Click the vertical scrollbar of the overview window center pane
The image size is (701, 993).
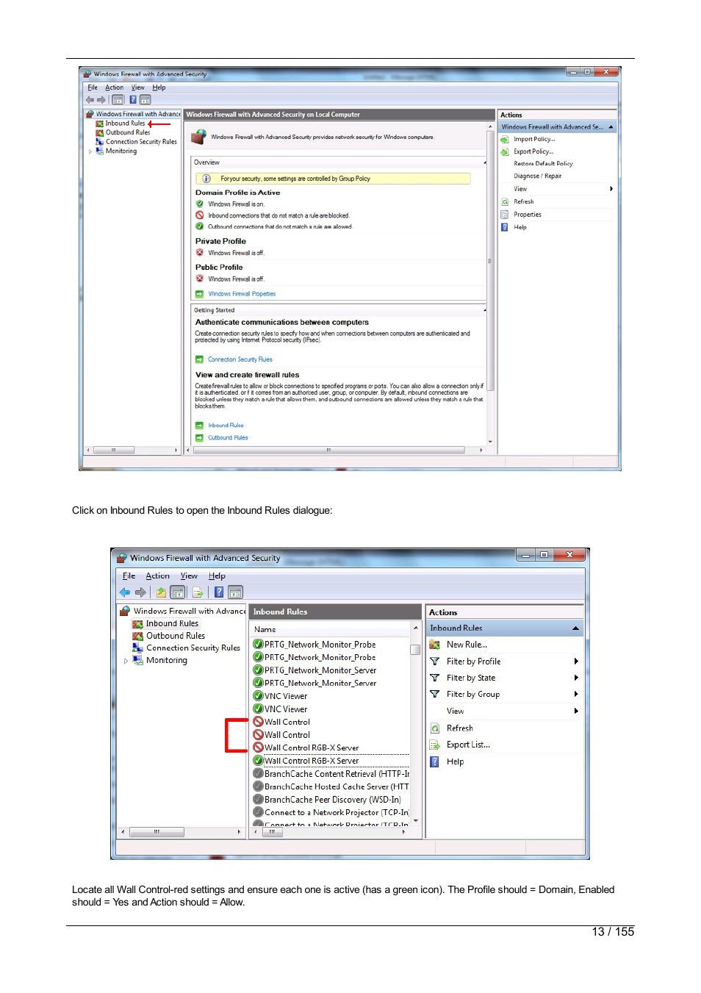[x=490, y=261]
